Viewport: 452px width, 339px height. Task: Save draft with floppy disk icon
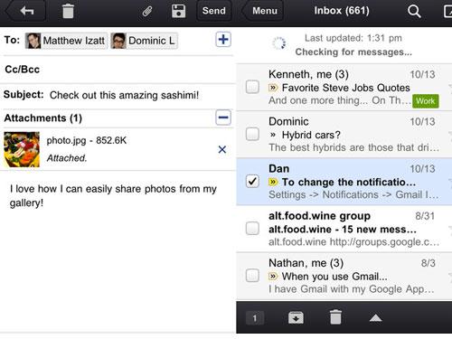[x=178, y=11]
